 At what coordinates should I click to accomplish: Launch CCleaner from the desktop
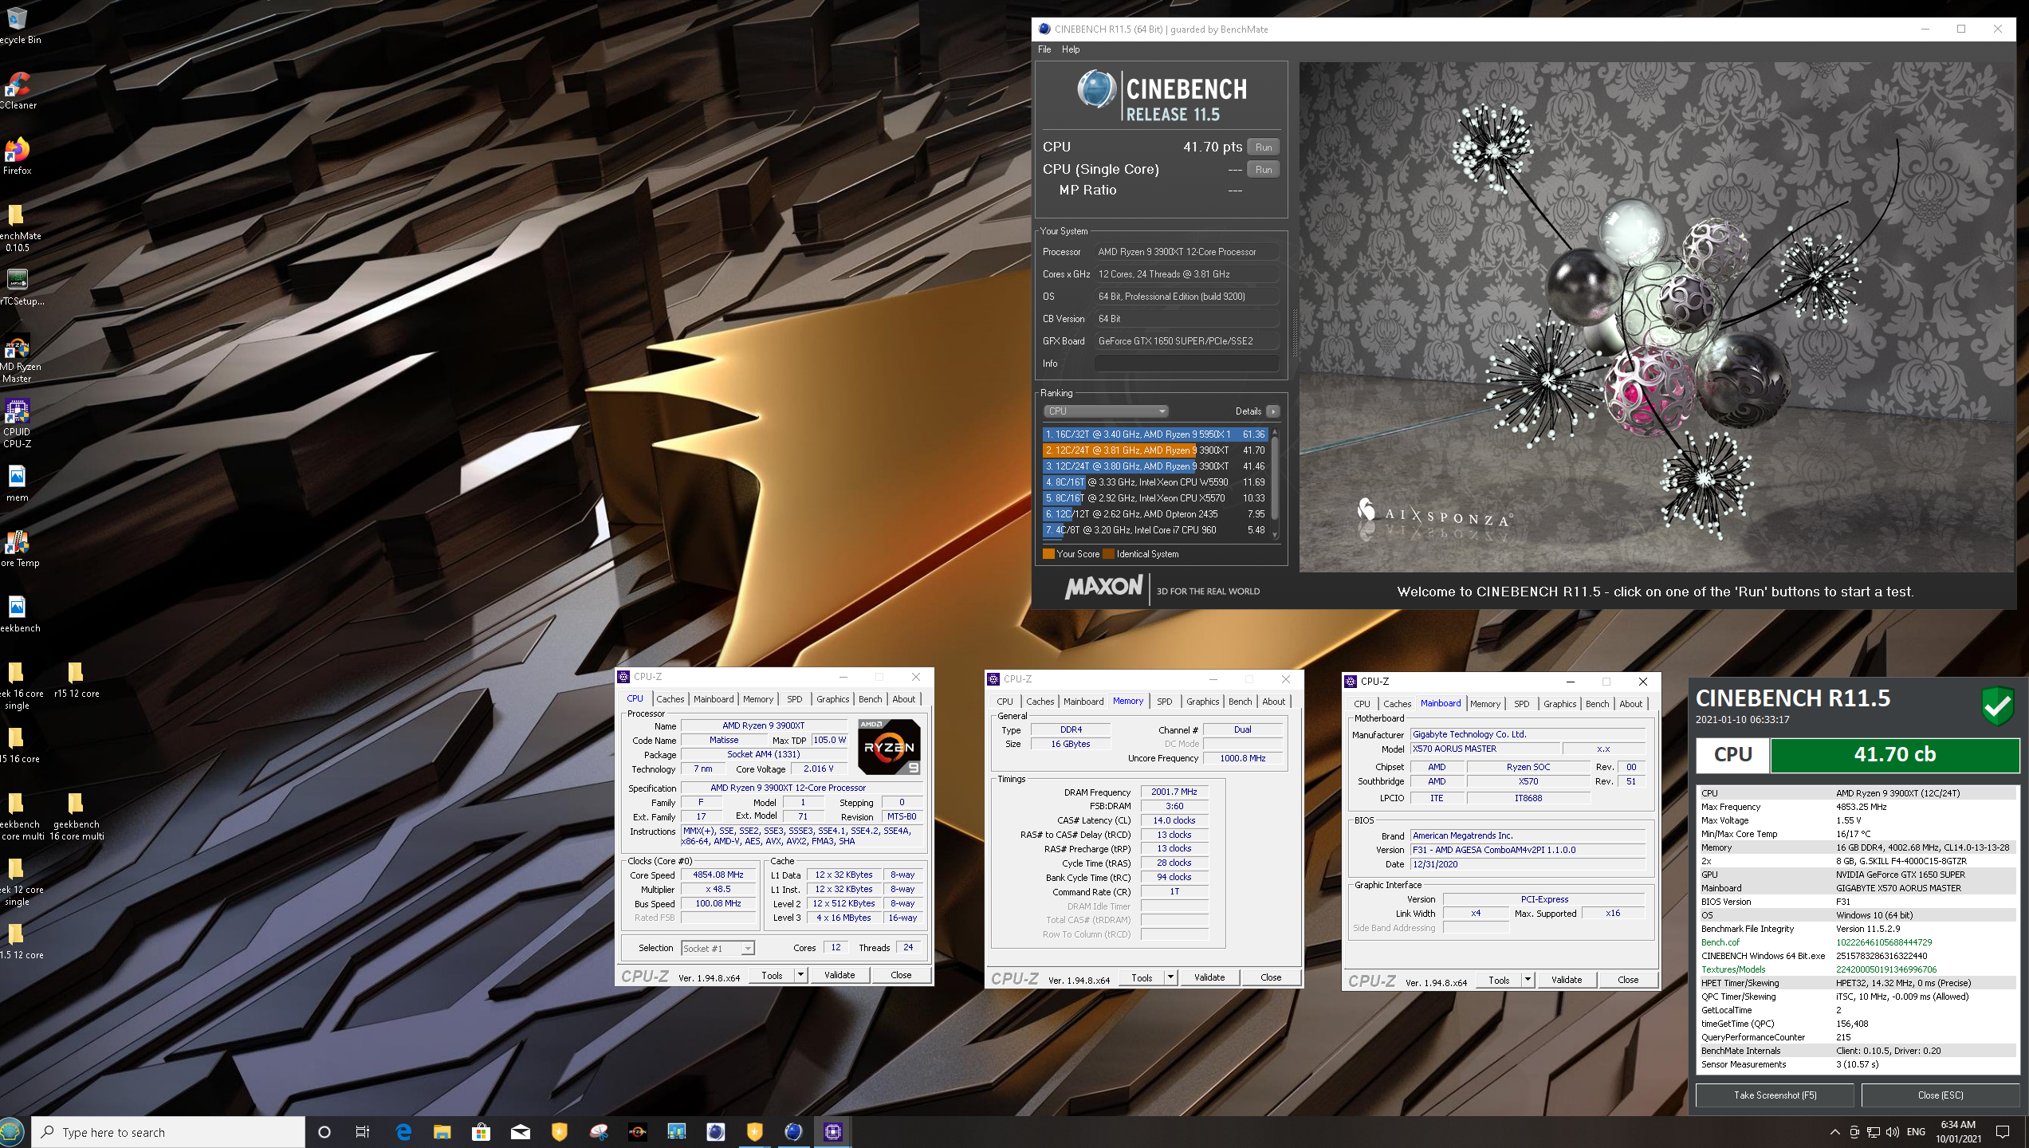(17, 89)
